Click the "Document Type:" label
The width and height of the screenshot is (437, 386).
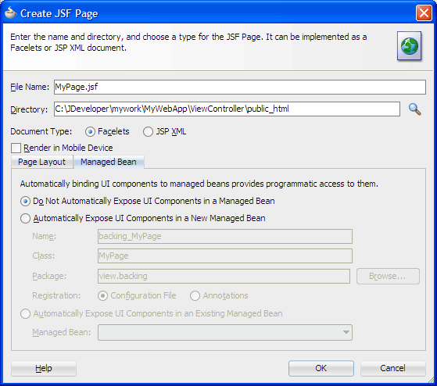point(41,131)
